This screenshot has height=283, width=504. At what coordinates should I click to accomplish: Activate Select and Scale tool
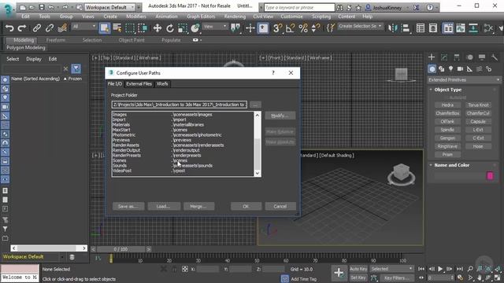183,28
